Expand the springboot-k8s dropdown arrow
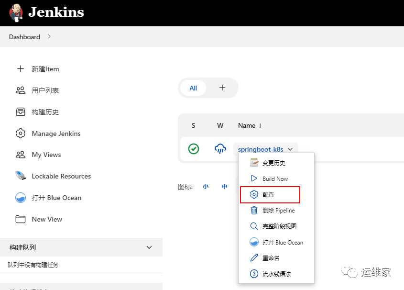This screenshot has width=404, height=290. pyautogui.click(x=291, y=149)
